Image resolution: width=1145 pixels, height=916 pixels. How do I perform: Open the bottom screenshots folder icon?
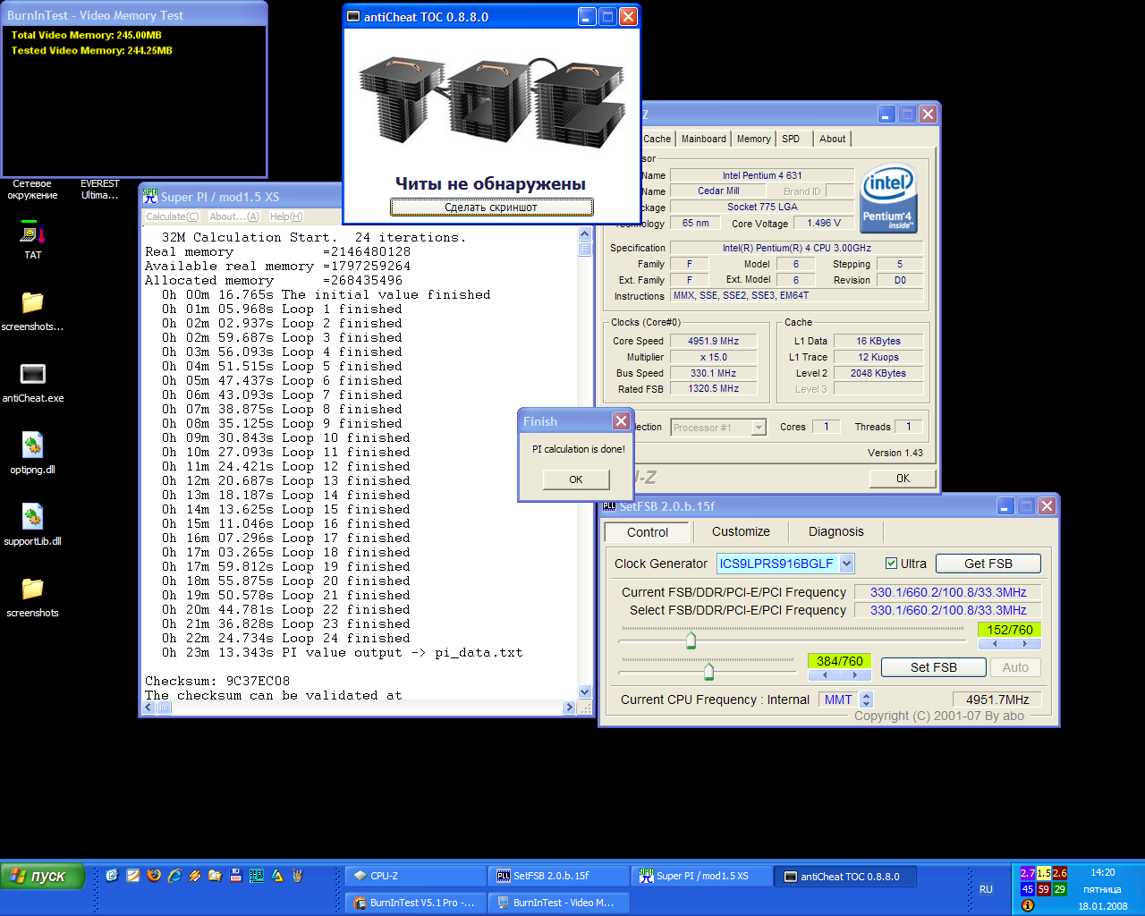point(33,596)
